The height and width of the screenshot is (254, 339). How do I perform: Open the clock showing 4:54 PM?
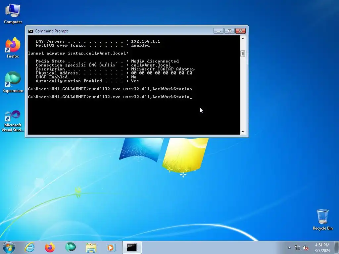(x=322, y=248)
